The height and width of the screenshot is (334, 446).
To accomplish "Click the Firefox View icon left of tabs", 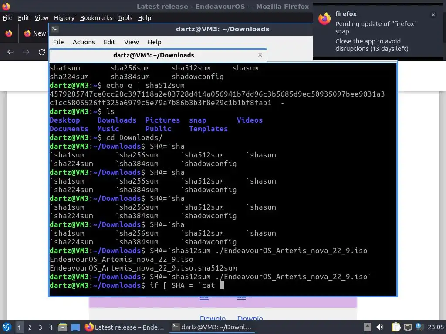I will point(9,33).
